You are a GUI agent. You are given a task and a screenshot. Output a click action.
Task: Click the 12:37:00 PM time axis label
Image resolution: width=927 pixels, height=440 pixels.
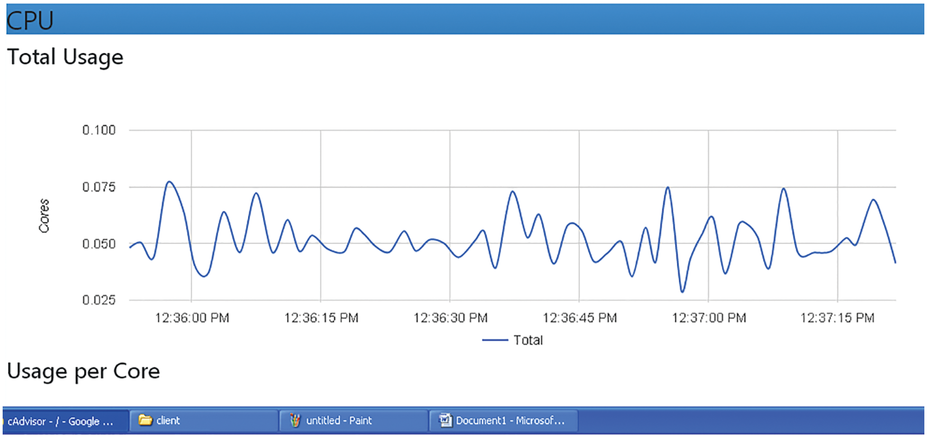(709, 318)
